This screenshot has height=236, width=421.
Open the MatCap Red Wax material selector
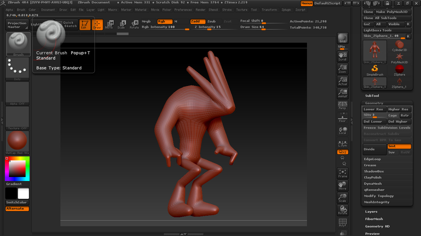tap(17, 143)
